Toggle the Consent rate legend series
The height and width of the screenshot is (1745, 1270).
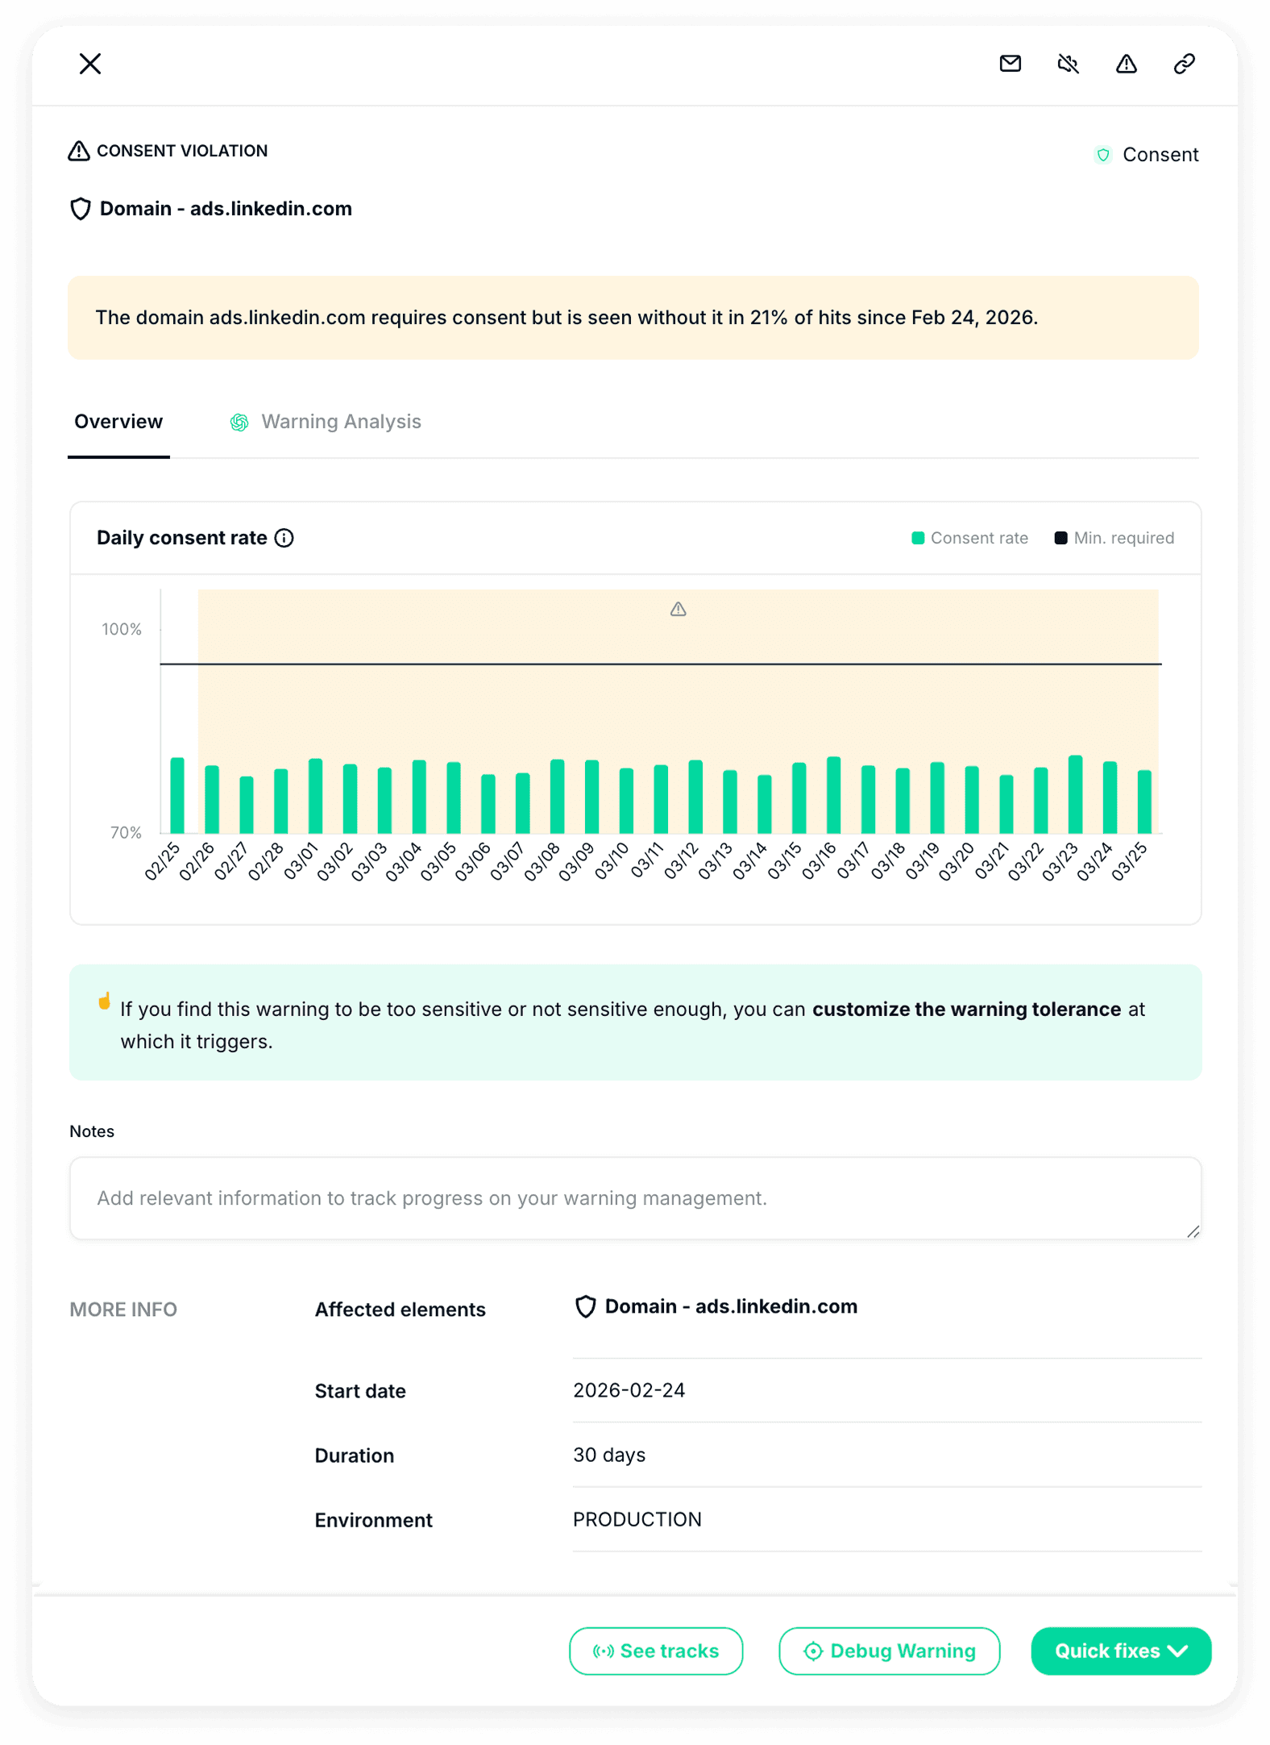[969, 538]
